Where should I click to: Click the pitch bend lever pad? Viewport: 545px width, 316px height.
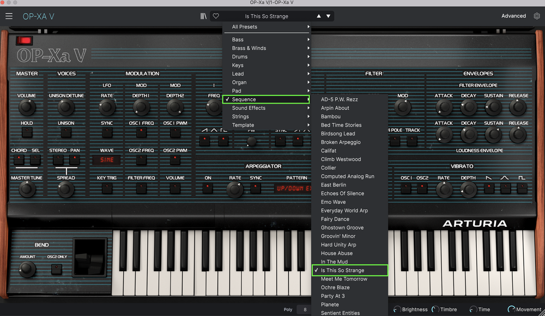click(90, 258)
